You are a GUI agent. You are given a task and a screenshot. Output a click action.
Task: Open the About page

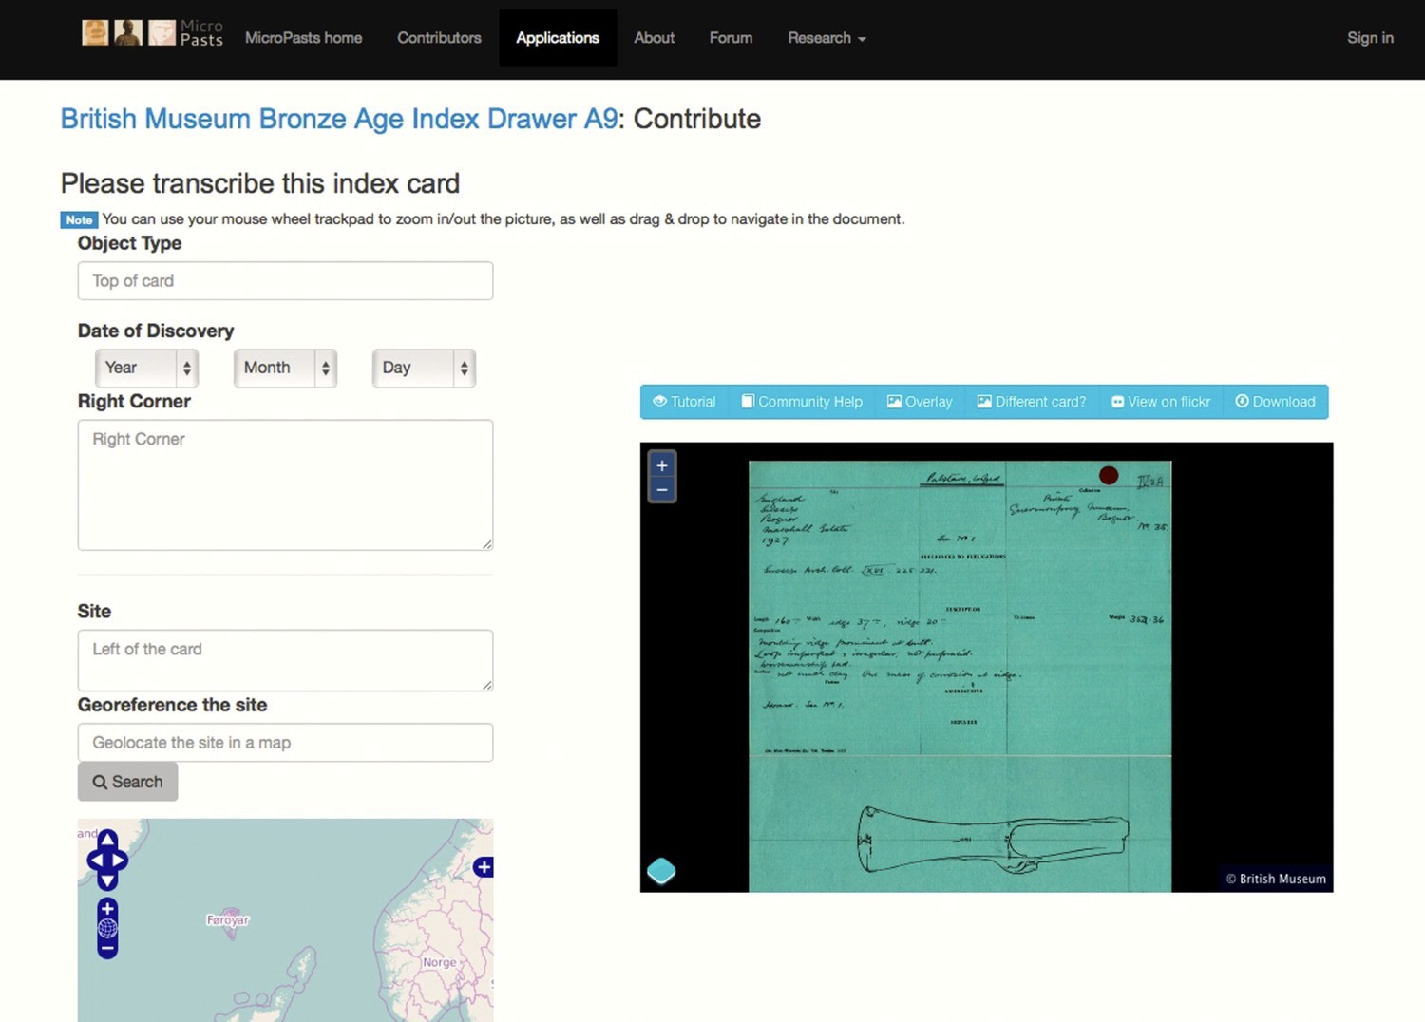[x=655, y=38]
